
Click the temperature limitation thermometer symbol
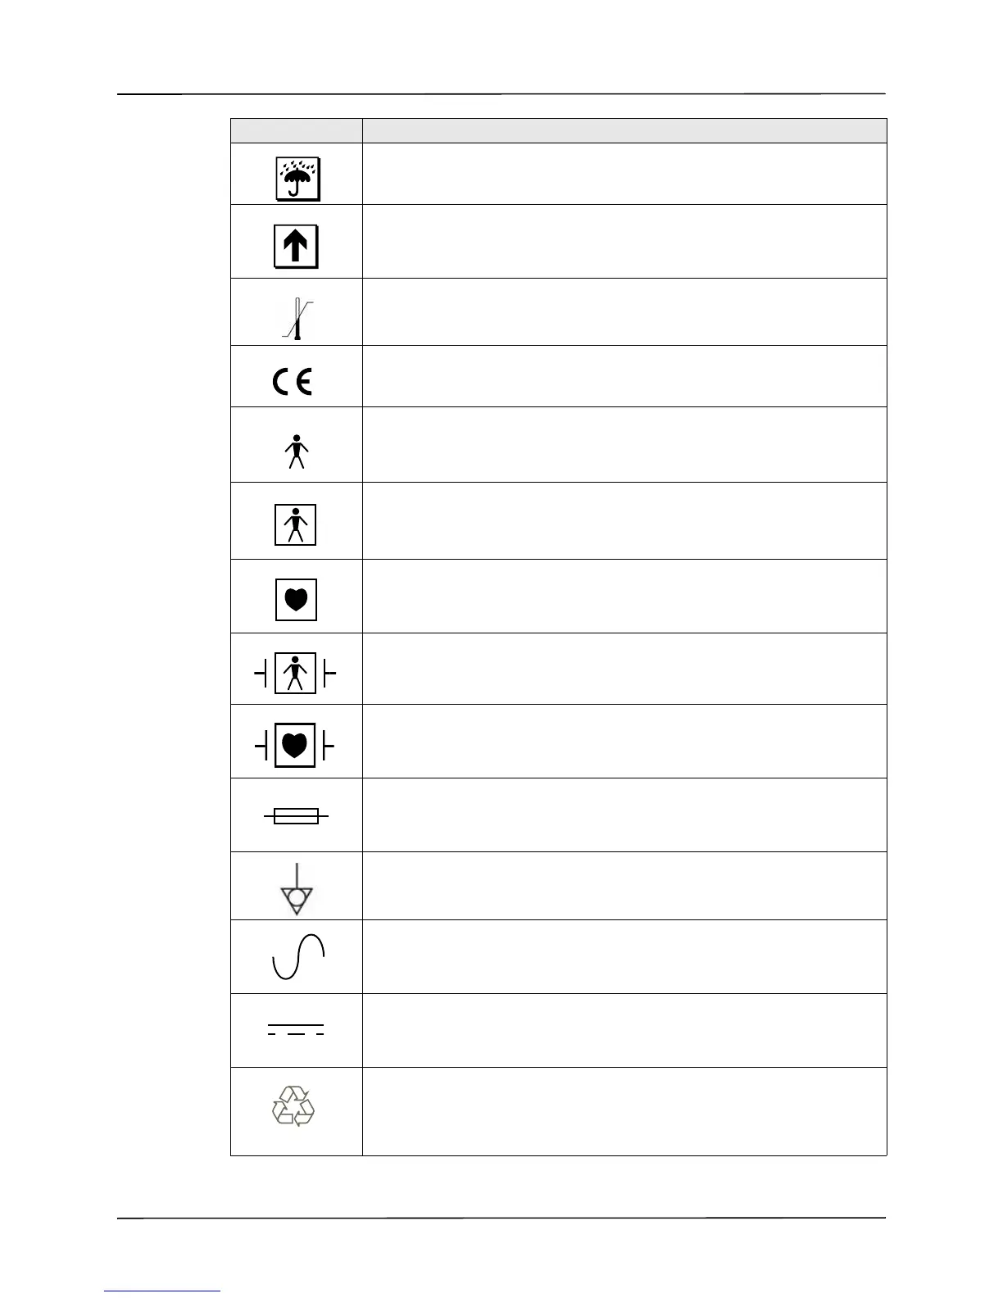point(297,319)
